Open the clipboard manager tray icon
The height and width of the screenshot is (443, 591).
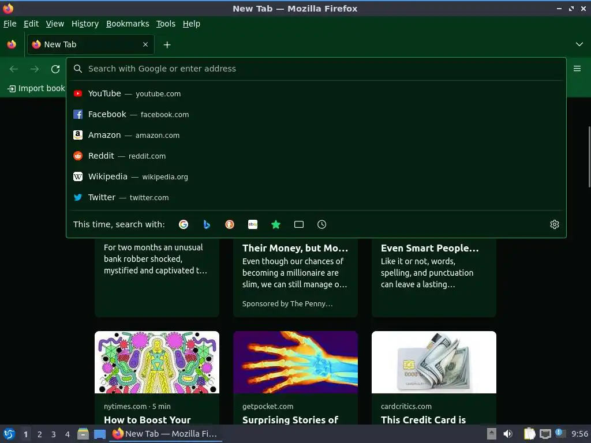coord(530,434)
